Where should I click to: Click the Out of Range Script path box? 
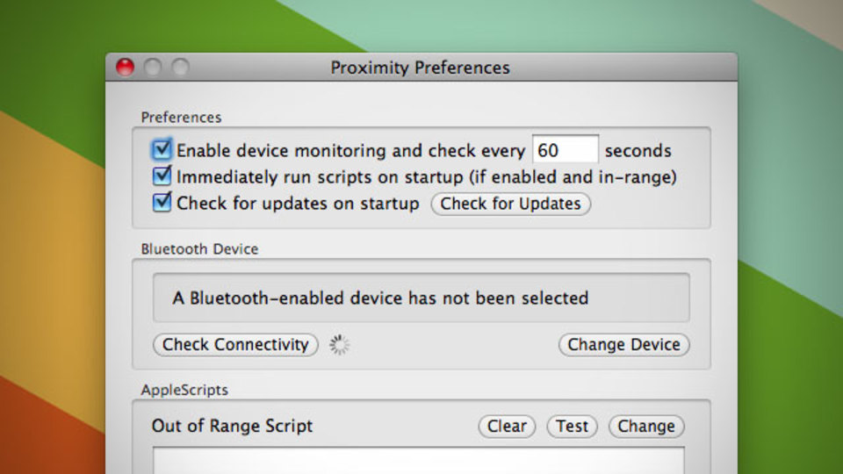point(419,461)
